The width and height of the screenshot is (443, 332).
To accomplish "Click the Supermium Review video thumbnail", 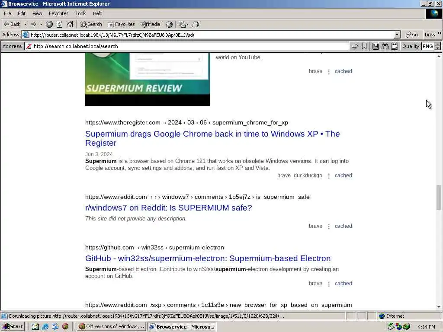I will pos(148,80).
